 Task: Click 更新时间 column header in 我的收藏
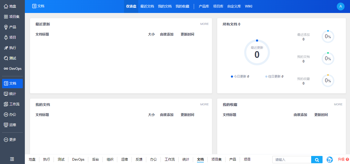coord(321,115)
